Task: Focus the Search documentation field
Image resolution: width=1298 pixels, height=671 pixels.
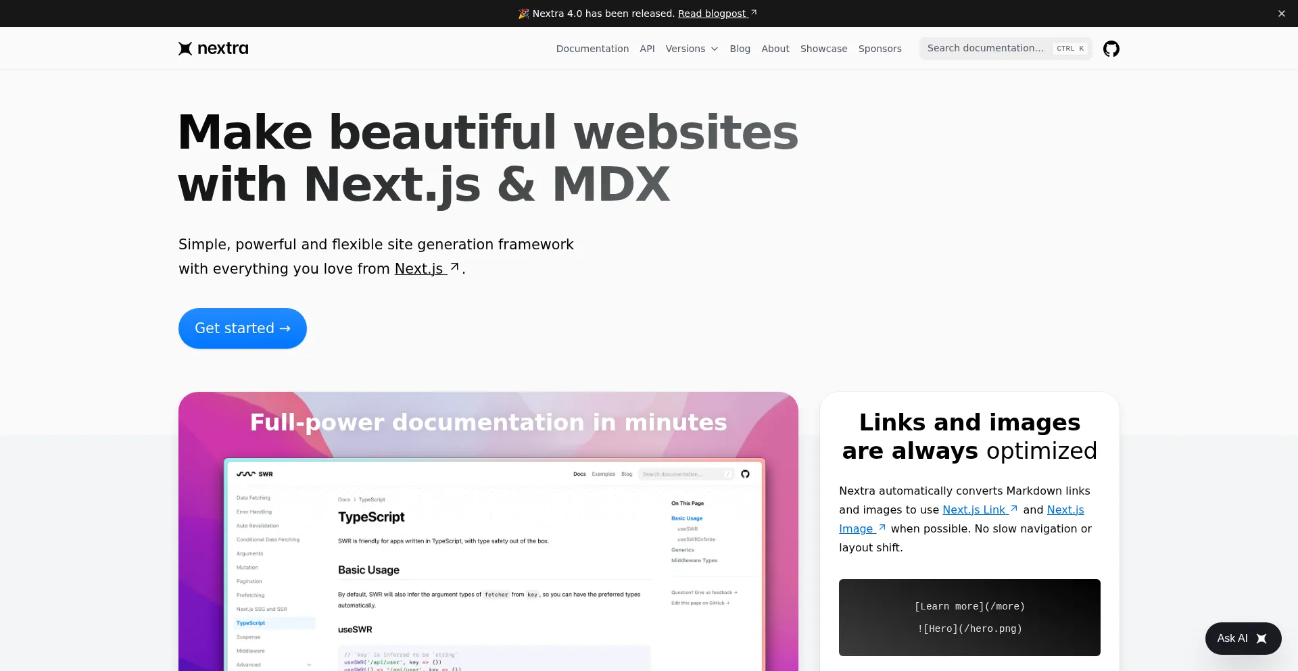Action: coord(1005,49)
